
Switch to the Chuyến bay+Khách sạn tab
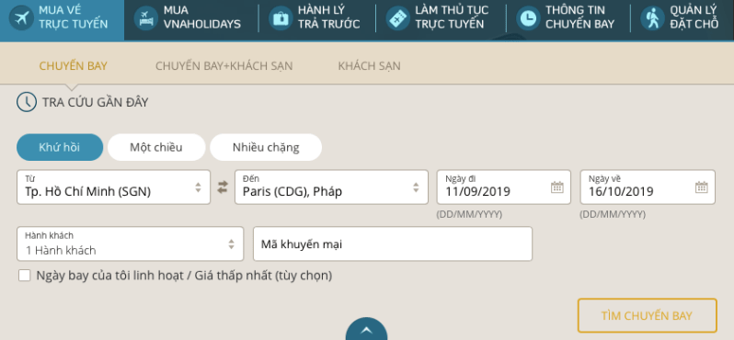(224, 66)
